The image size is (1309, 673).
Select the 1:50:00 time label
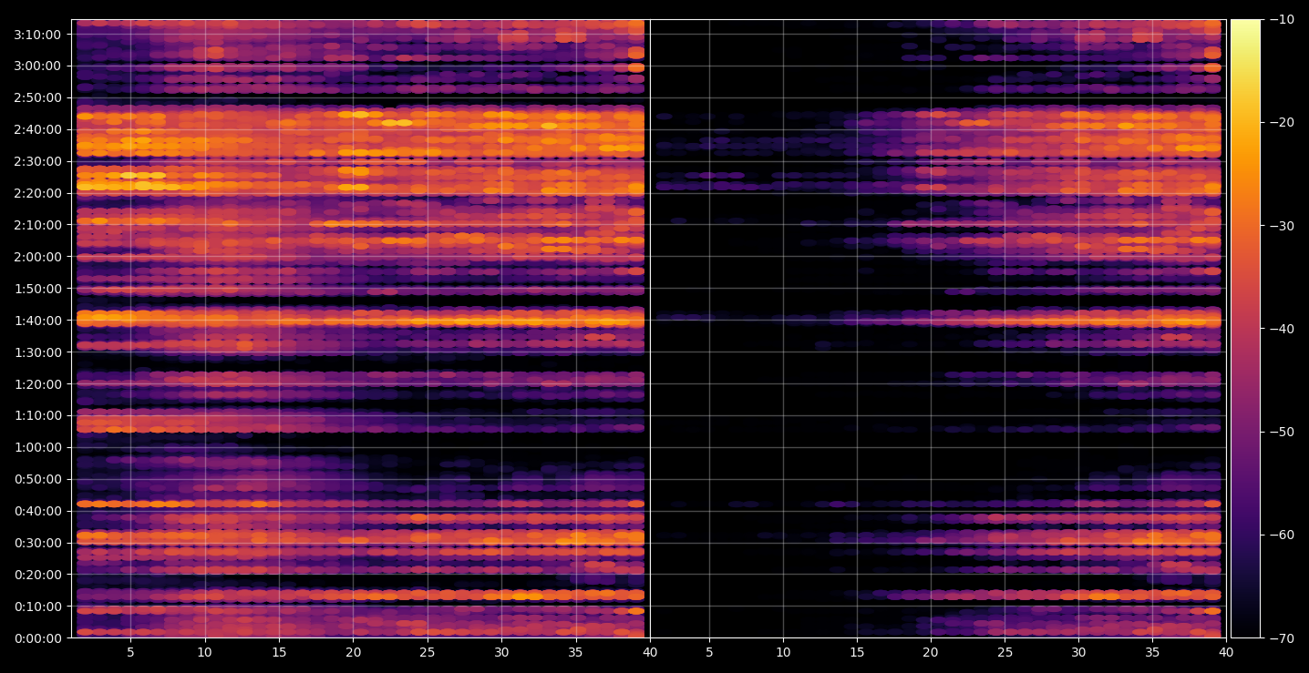coord(37,289)
